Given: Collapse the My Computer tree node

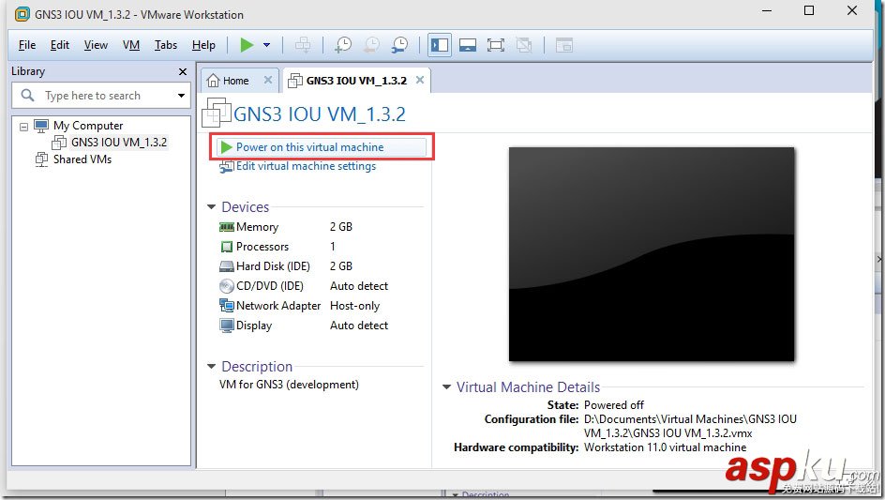Looking at the screenshot, I should pyautogui.click(x=23, y=127).
